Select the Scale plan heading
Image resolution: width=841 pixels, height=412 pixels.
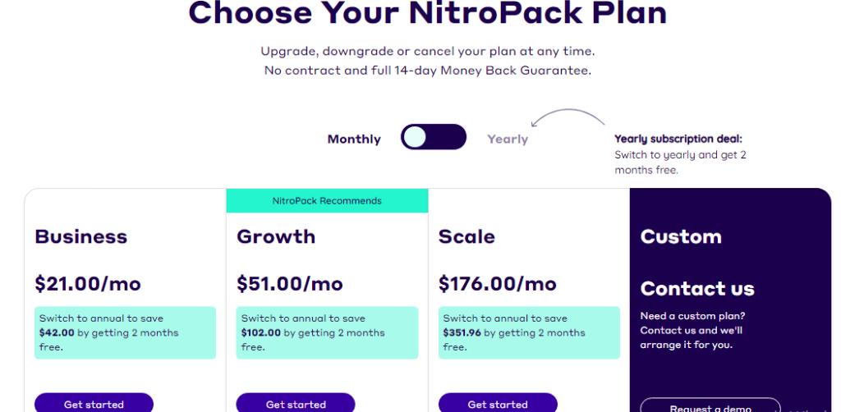pyautogui.click(x=466, y=236)
